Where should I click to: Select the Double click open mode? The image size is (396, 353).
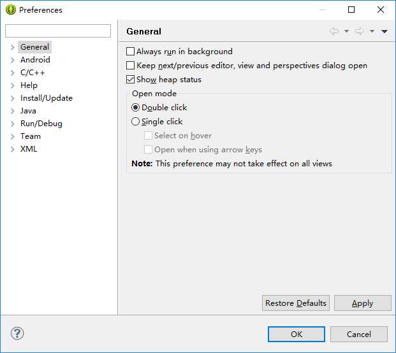click(135, 108)
